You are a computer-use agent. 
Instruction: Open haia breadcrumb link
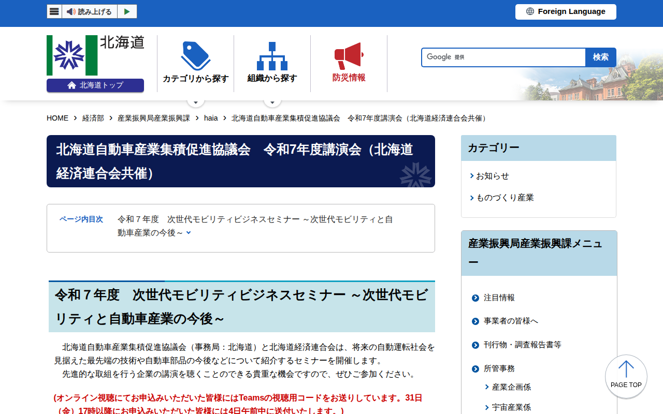point(211,118)
